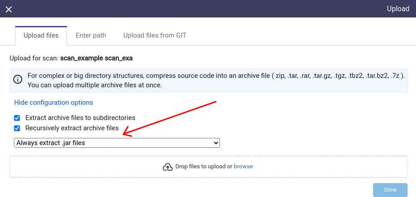Click the Drop files to upload area

[x=209, y=167]
